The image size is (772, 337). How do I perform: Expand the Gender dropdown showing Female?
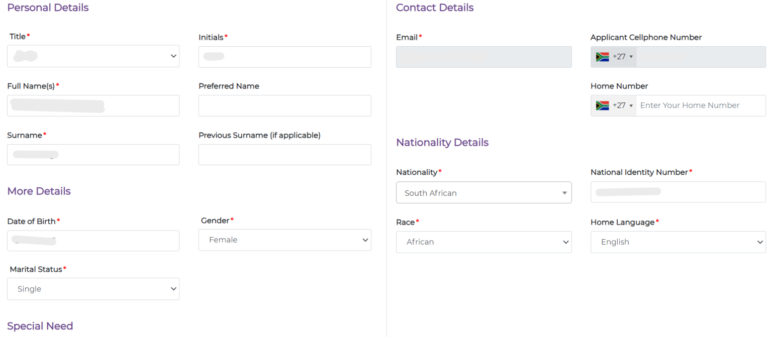pyautogui.click(x=284, y=240)
